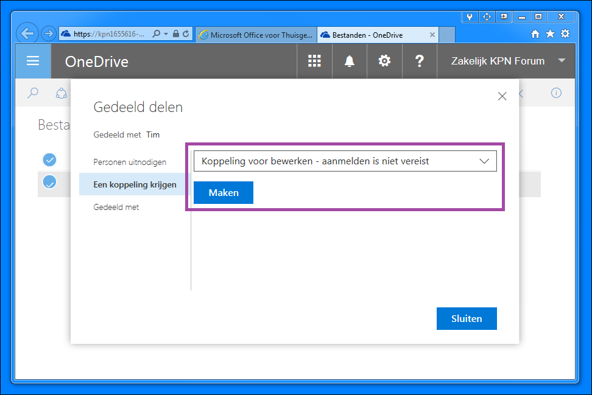592x395 pixels.
Task: Open the Gedeeld met option in sidebar
Action: point(116,207)
